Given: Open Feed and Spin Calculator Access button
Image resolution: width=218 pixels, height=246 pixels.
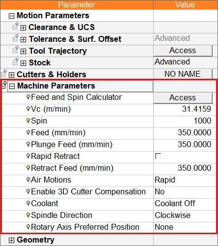Looking at the screenshot, I should pos(183,98).
